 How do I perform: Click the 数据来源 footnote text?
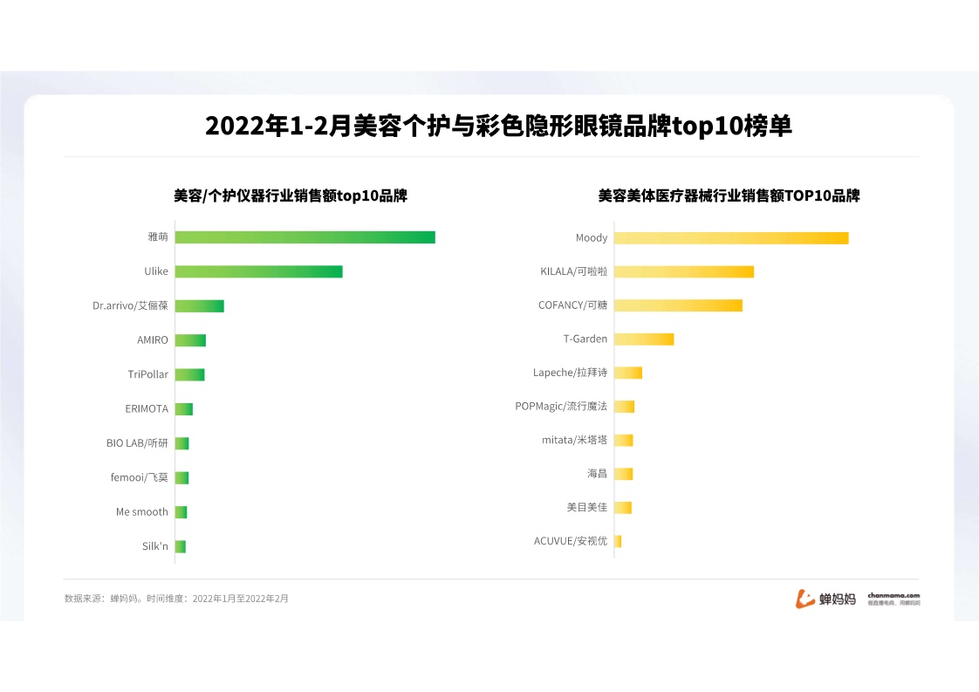176,599
